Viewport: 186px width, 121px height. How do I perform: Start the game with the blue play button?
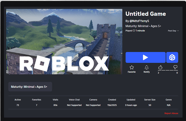coord(146,58)
